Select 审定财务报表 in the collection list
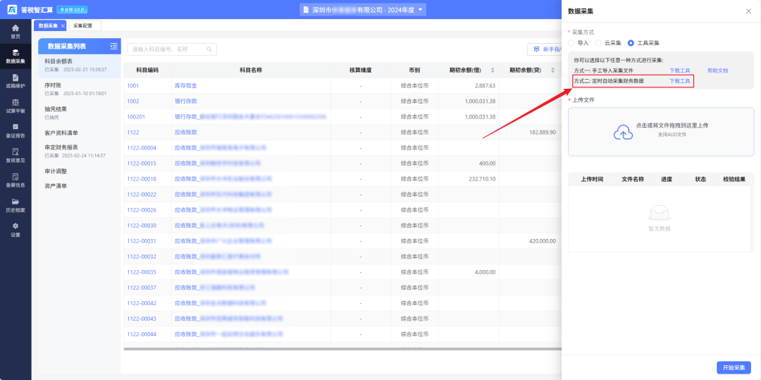 pos(80,151)
